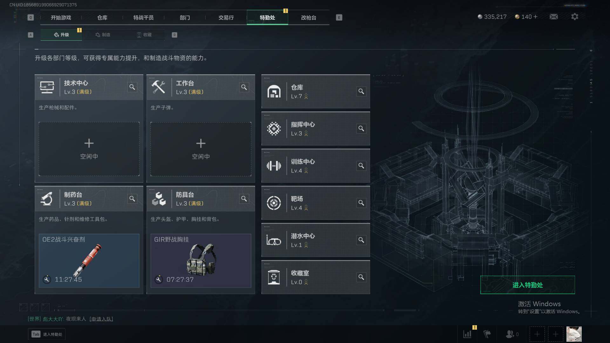This screenshot has height=343, width=610.
Task: Click the friends list icon at bottom
Action: click(x=510, y=334)
